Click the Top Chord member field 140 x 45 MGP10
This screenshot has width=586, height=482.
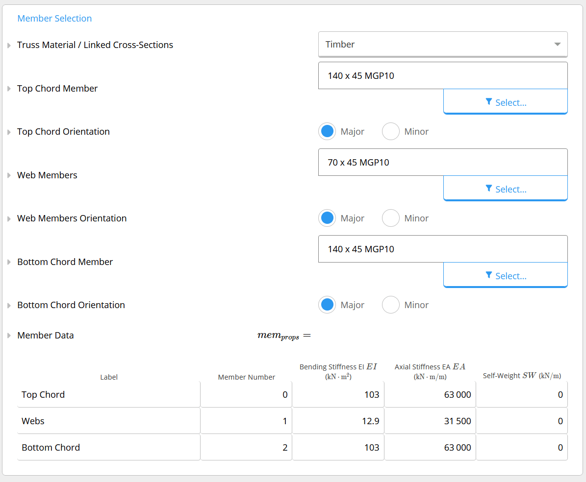pyautogui.click(x=442, y=75)
